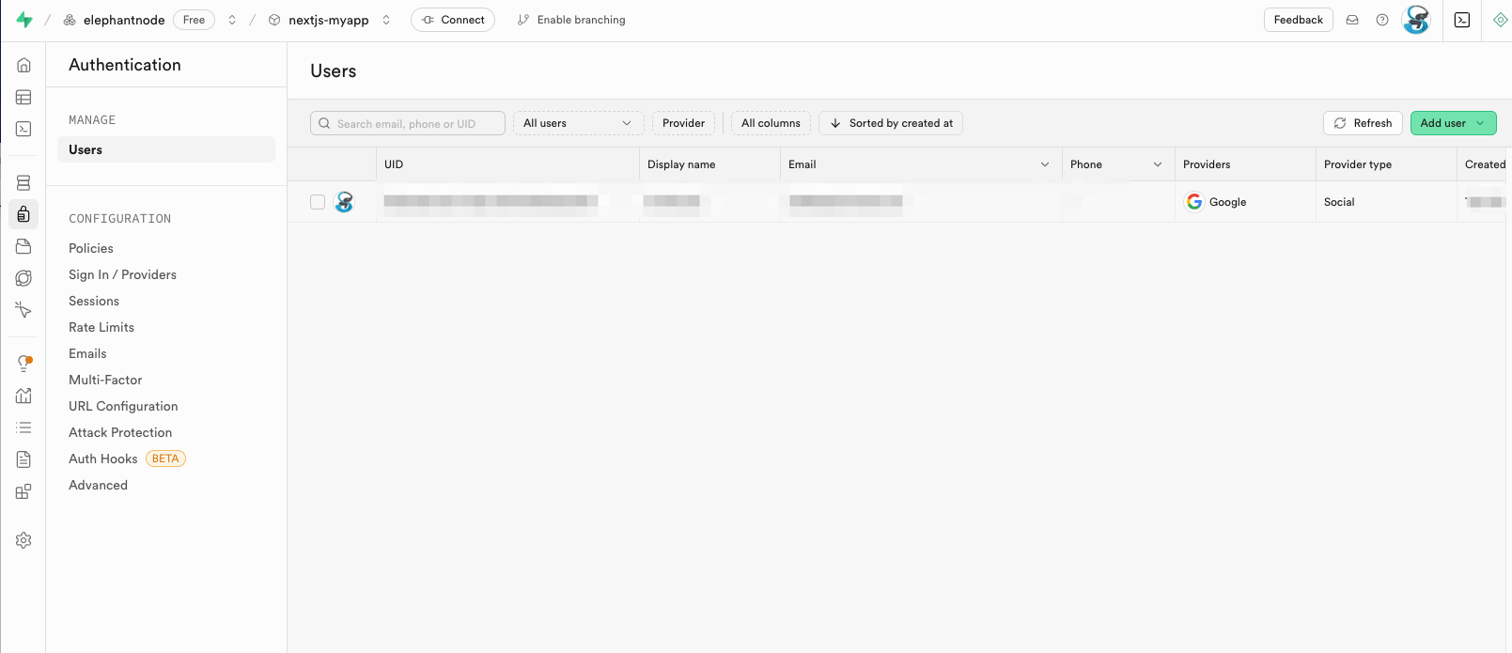Click the user avatar in table row
This screenshot has height=653, width=1512.
(x=345, y=202)
